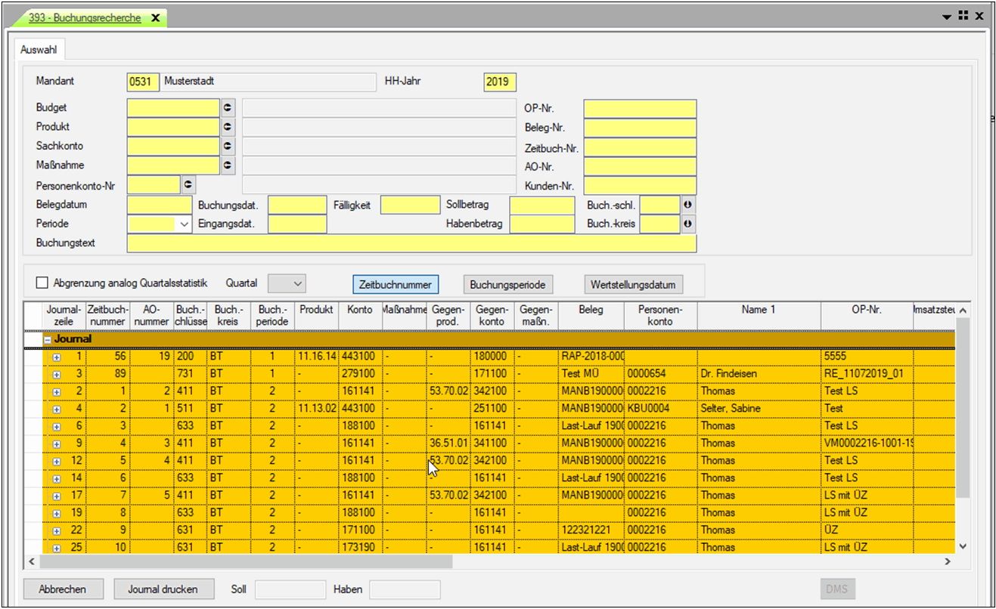Click into the Buchungstext input field
The image size is (996, 609).
(411, 243)
